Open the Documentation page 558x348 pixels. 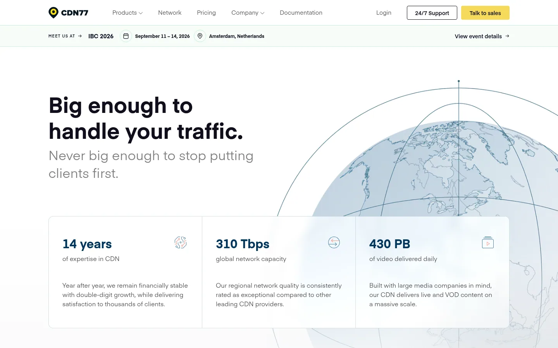(301, 13)
